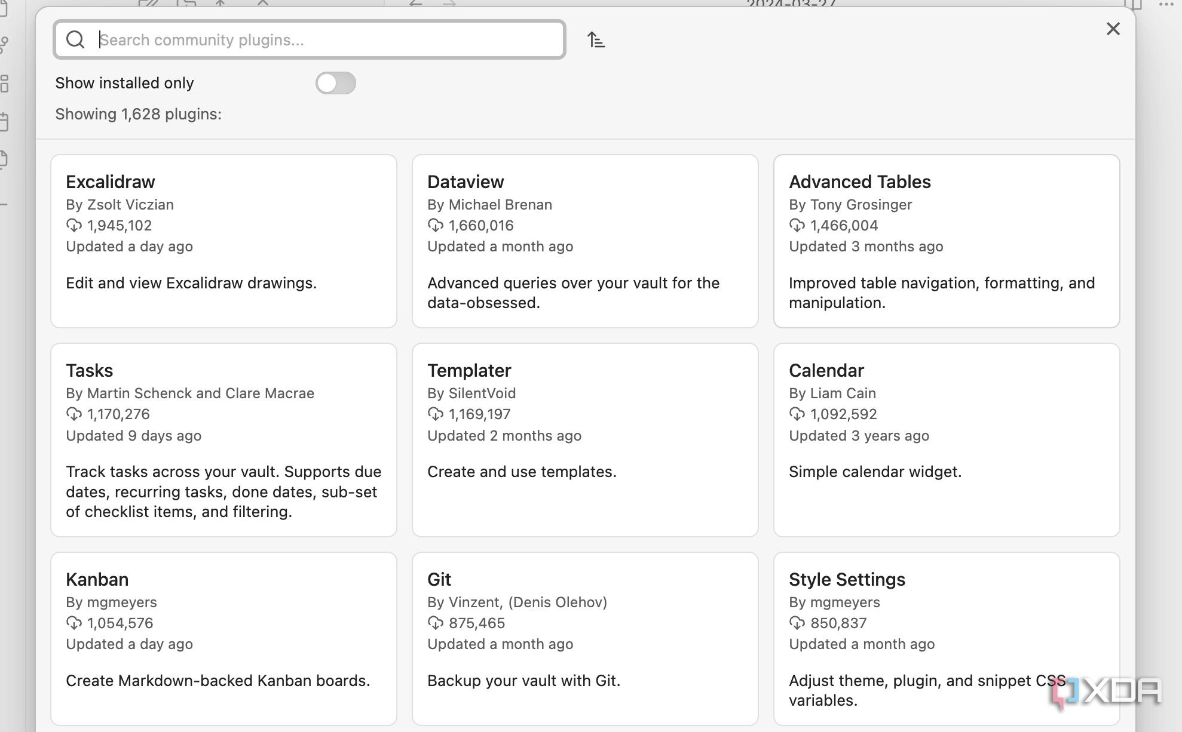The image size is (1182, 732).
Task: Open the Calendar plugin by Liam Cain
Action: [x=947, y=440]
